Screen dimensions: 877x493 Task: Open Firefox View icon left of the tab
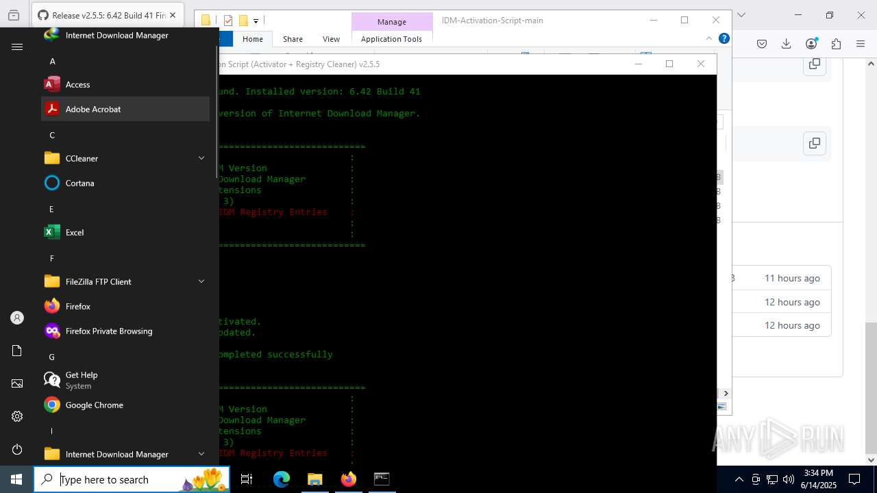[14, 15]
